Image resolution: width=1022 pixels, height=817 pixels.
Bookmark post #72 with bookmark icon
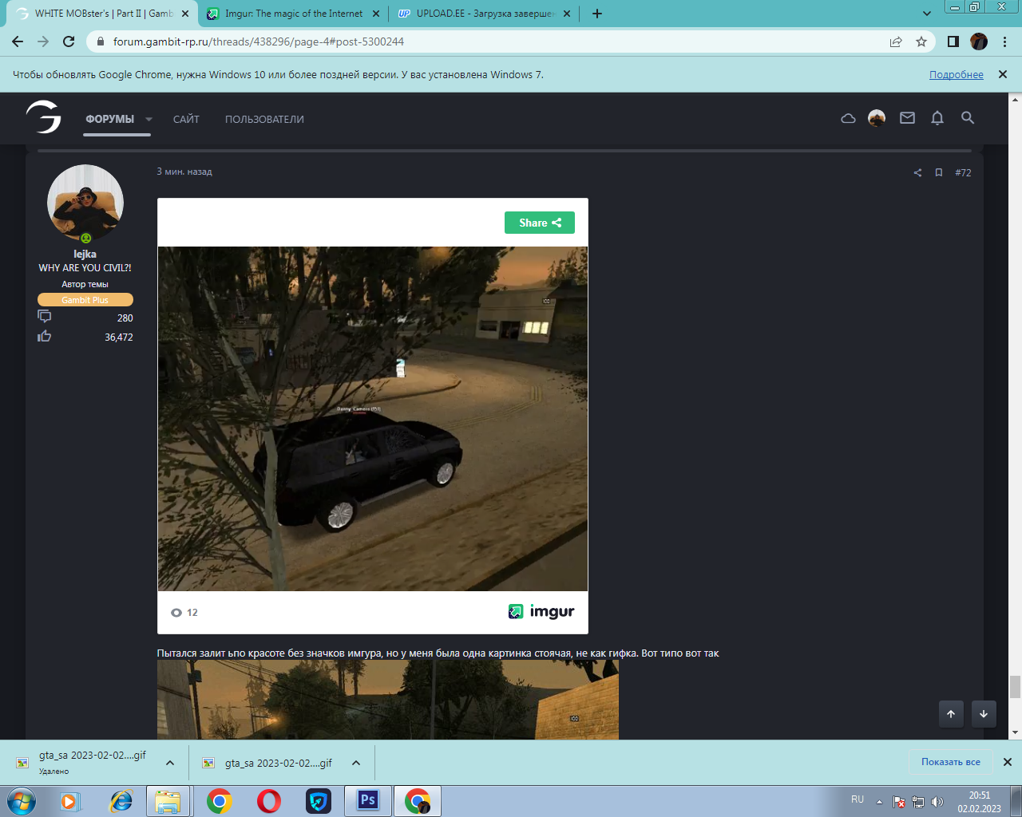[939, 172]
